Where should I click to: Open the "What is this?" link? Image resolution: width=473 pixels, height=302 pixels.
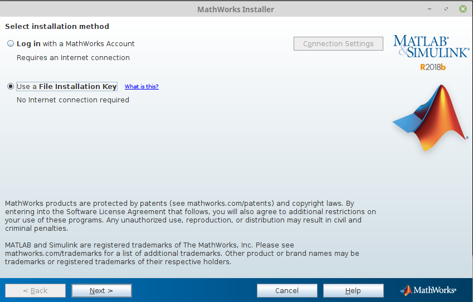pos(142,87)
